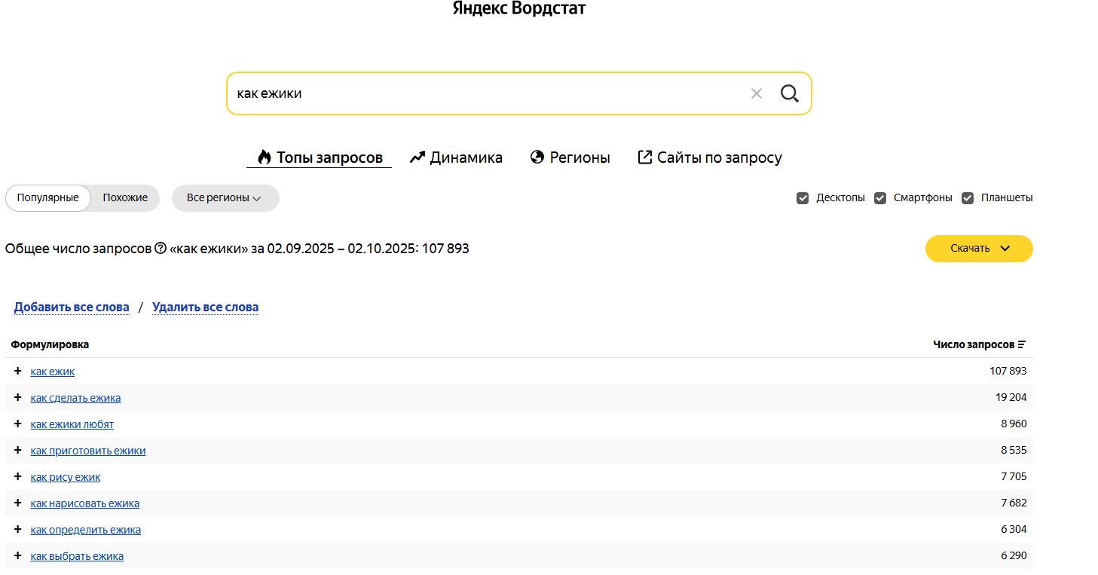Run search with the magnifying glass icon

click(x=790, y=93)
